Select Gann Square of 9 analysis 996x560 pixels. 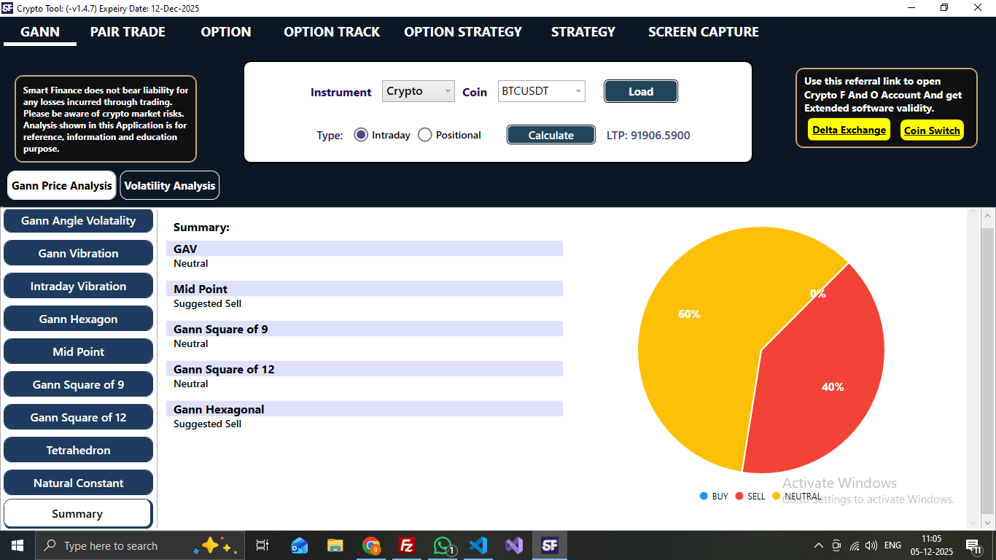(78, 384)
